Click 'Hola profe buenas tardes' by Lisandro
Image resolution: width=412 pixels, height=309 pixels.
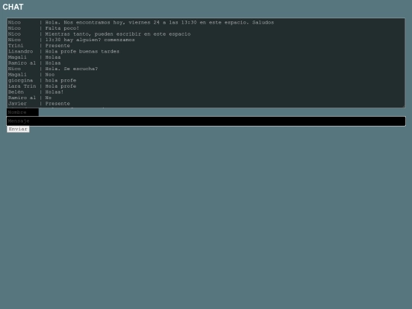pos(82,52)
